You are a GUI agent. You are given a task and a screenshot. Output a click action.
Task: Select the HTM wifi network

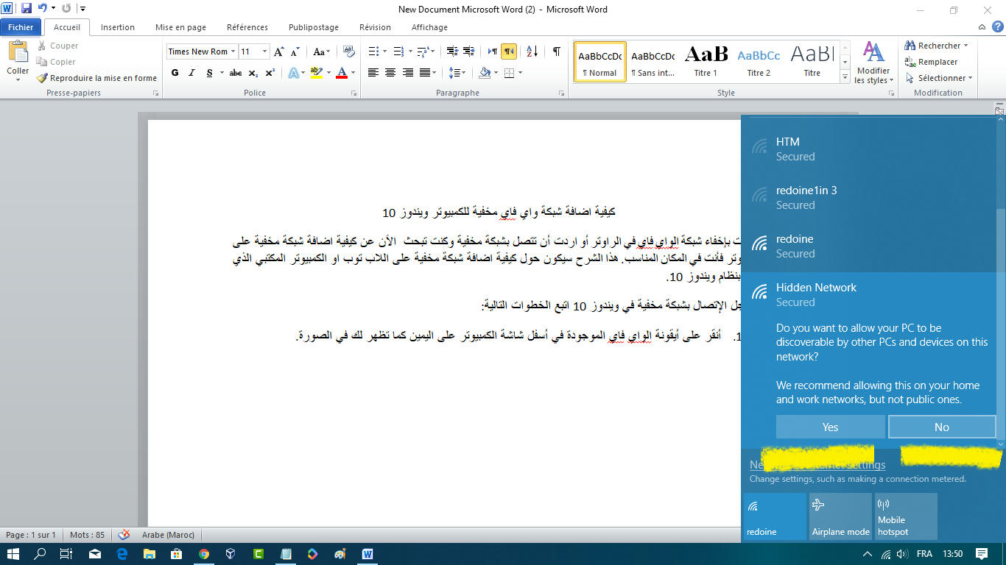(x=869, y=149)
